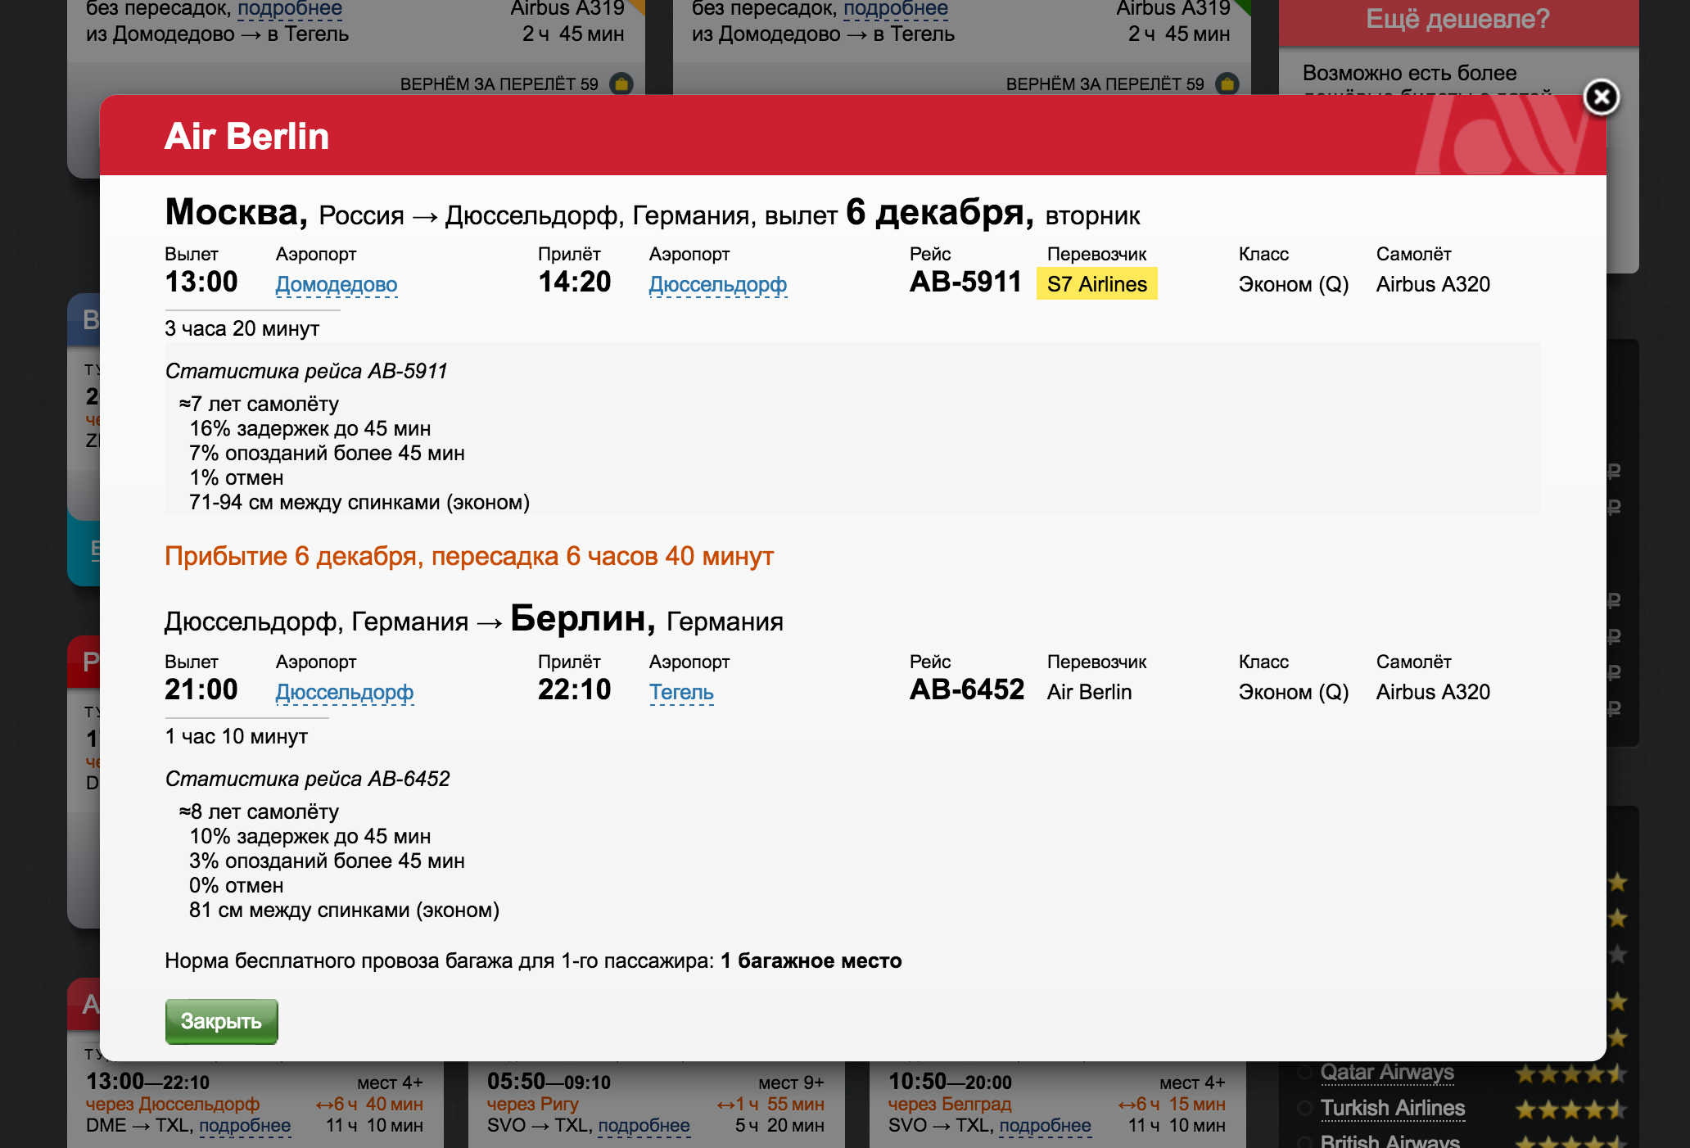Open подробнее in the через Дюссельдорф card

(x=245, y=1126)
